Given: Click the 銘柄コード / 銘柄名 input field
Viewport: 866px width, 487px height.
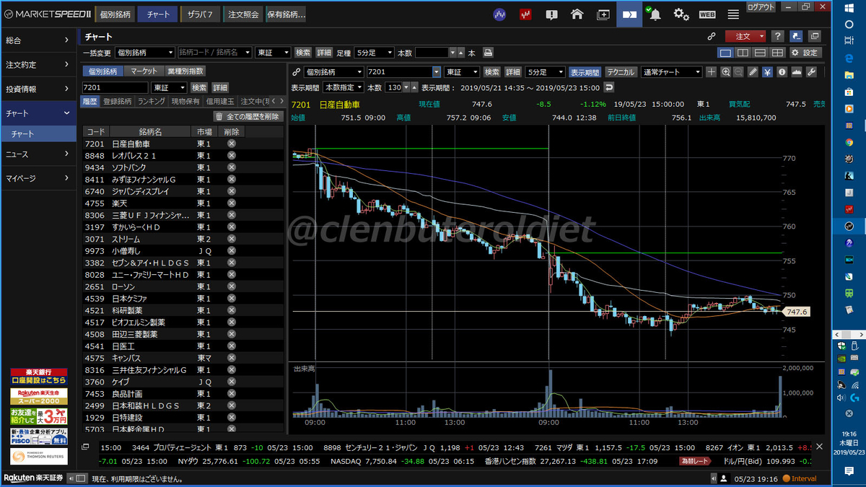Looking at the screenshot, I should click(x=215, y=53).
